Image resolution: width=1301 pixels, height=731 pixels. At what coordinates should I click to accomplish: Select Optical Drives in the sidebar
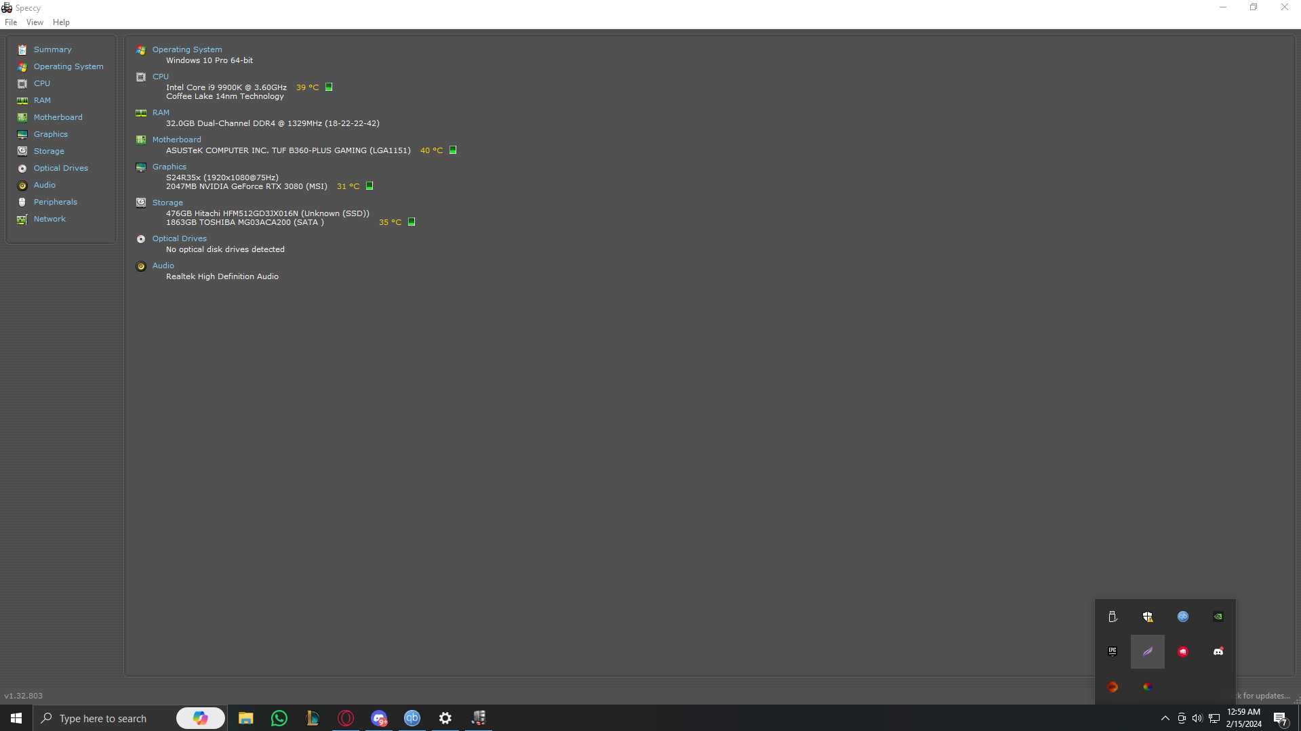pos(61,168)
